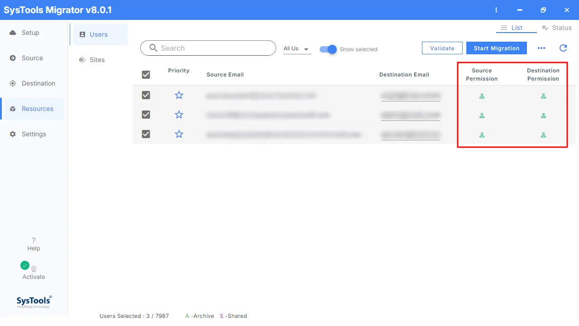Click second row's Destination Permission icon

point(543,115)
